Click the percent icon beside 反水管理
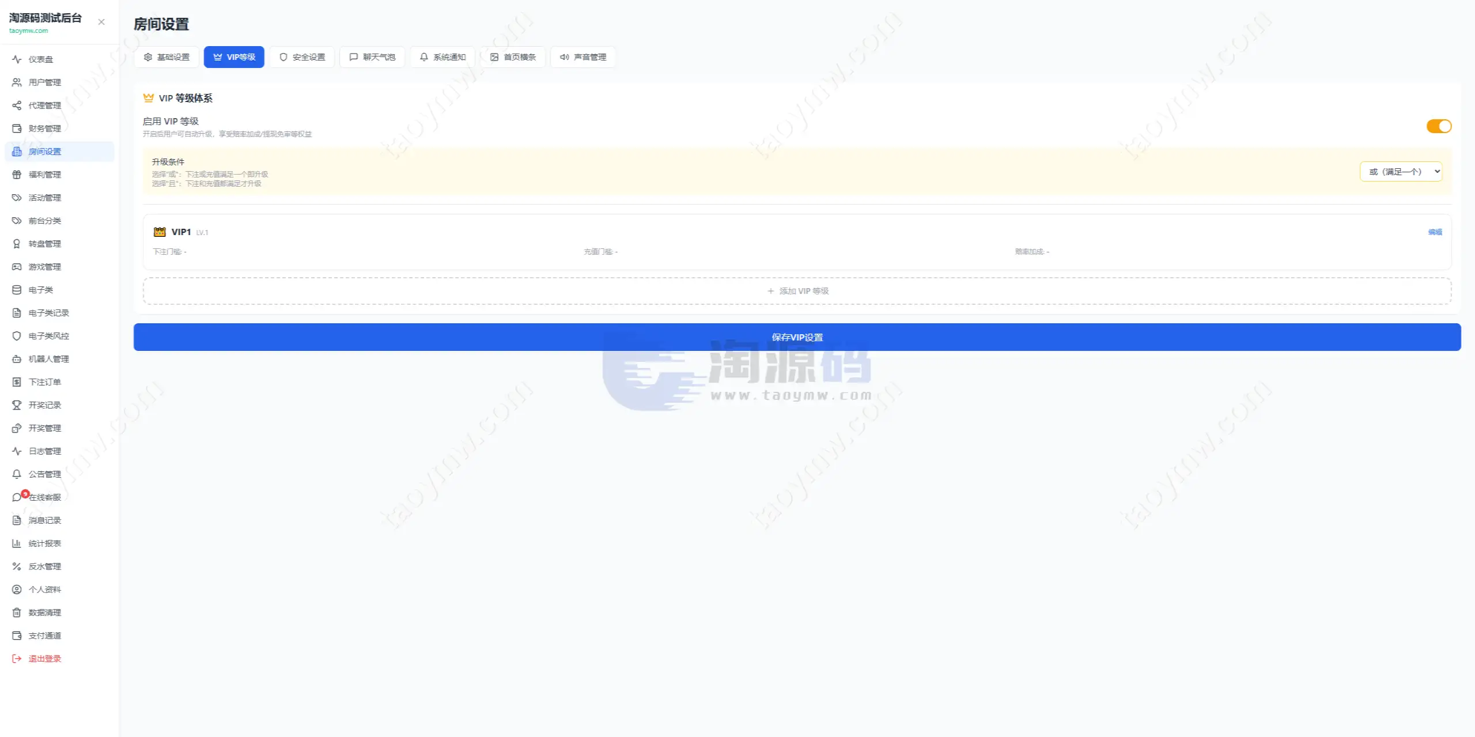The image size is (1475, 737). point(17,566)
